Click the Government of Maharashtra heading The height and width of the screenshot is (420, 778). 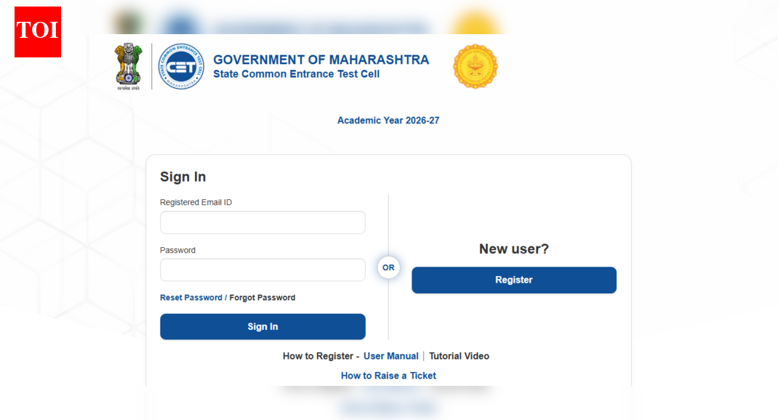321,60
